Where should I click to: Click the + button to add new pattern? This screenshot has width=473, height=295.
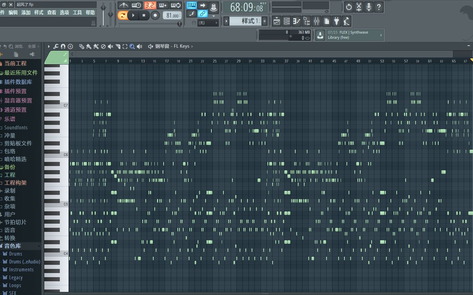coord(264,21)
